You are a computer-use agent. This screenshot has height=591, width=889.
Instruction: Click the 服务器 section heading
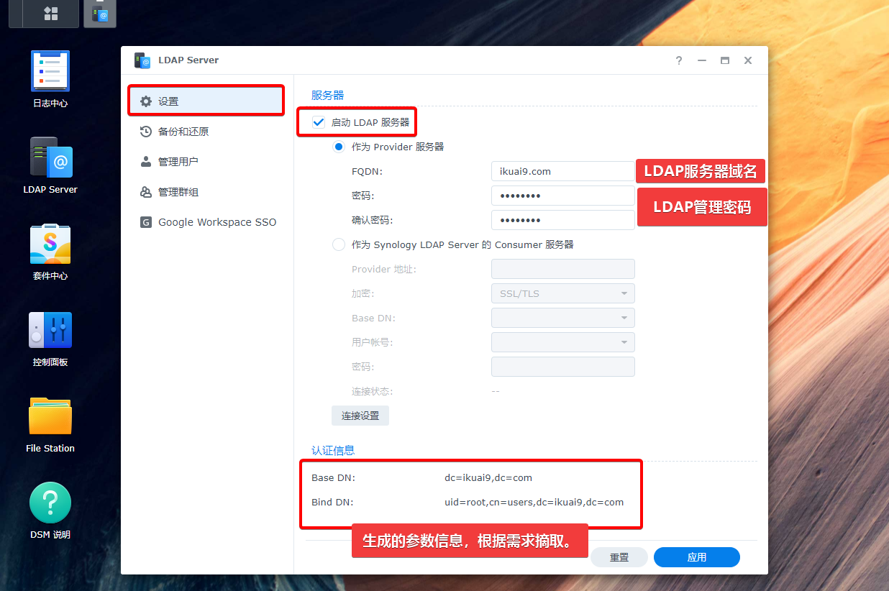click(328, 95)
